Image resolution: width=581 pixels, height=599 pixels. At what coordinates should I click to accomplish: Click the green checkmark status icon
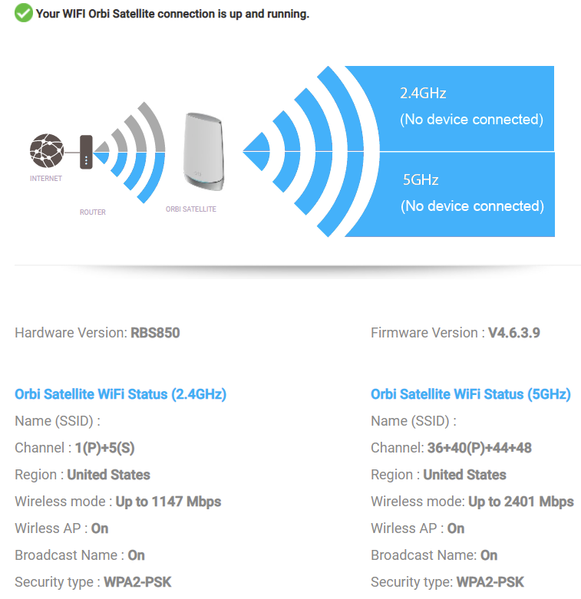pyautogui.click(x=24, y=13)
